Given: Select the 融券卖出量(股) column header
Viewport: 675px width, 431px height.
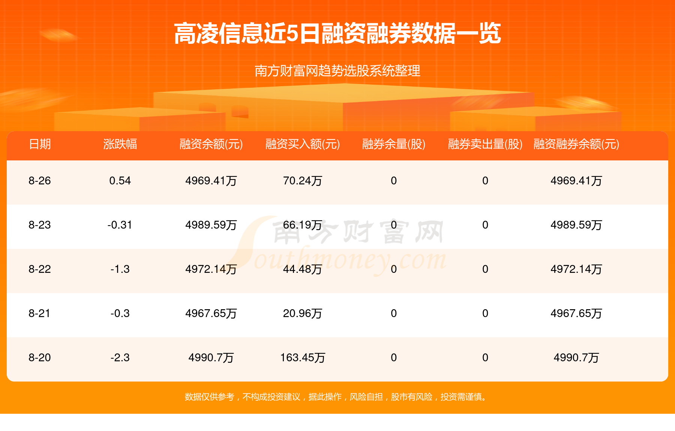Looking at the screenshot, I should point(485,144).
